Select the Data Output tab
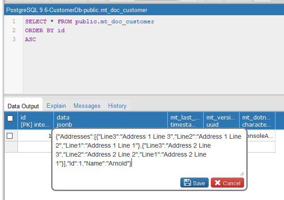This screenshot has width=284, height=200. [23, 106]
